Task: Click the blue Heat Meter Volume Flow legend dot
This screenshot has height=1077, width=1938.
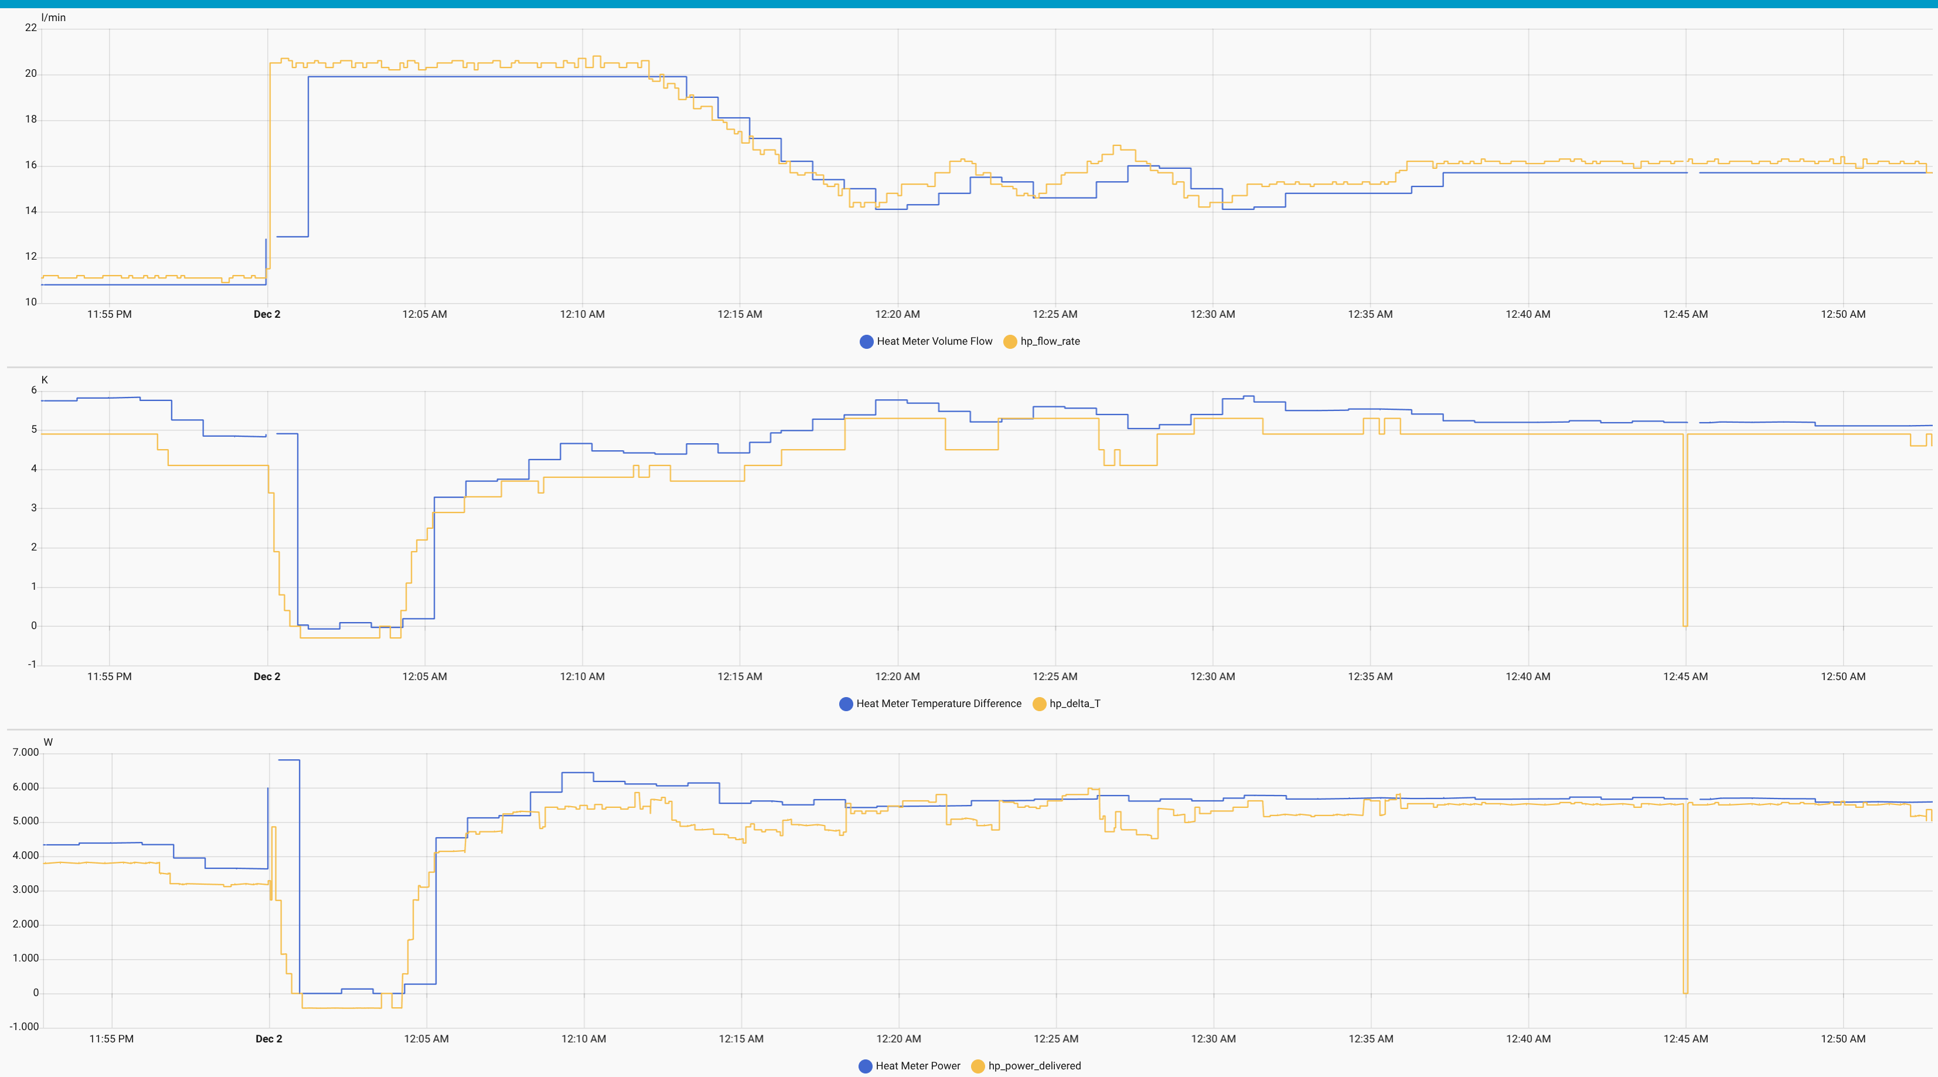Action: (x=866, y=342)
